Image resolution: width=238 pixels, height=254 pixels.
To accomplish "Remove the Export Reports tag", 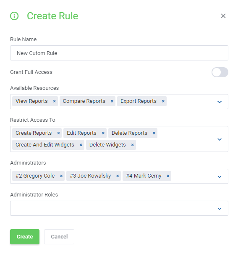I will [163, 101].
